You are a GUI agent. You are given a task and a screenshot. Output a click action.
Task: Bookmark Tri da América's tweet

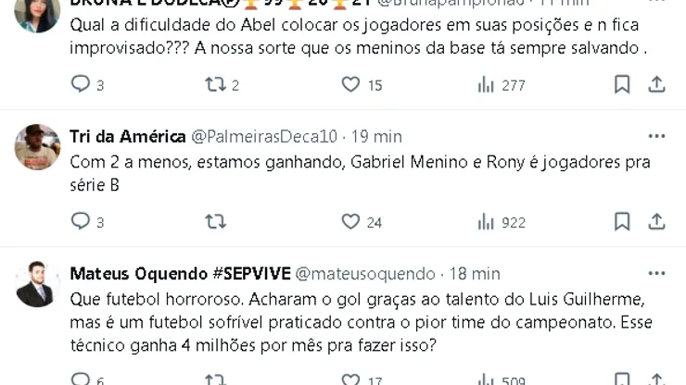click(x=622, y=222)
